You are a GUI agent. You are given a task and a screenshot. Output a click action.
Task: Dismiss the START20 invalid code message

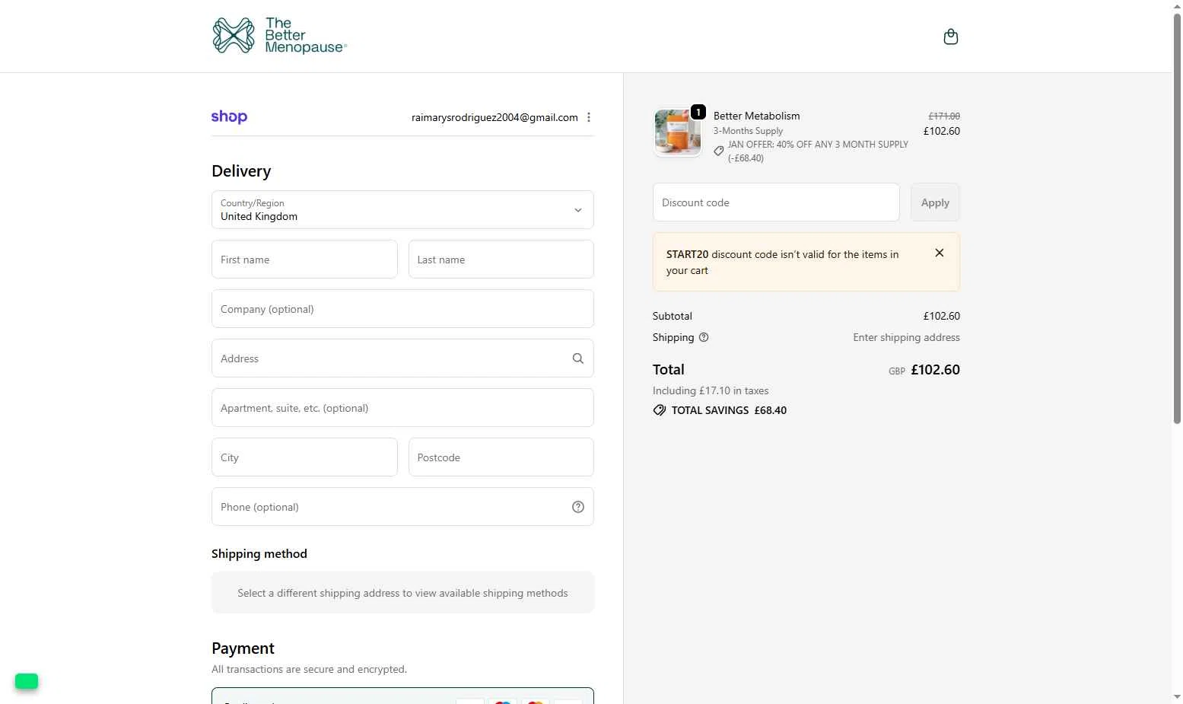coord(940,253)
